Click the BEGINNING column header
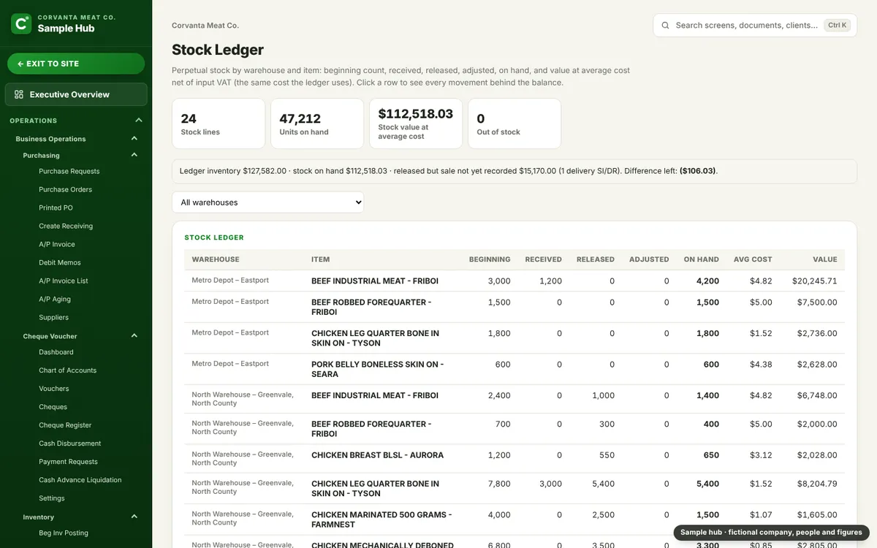877x548 pixels. tap(490, 259)
